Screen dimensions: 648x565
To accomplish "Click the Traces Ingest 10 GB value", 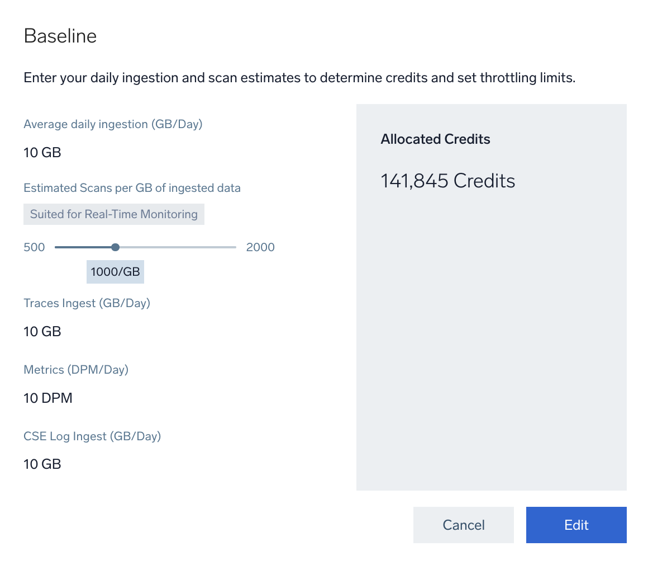I will pyautogui.click(x=42, y=332).
